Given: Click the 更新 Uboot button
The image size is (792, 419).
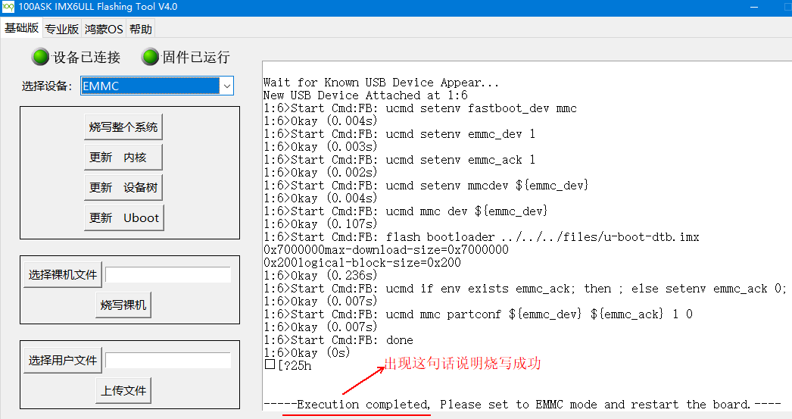Looking at the screenshot, I should (123, 218).
